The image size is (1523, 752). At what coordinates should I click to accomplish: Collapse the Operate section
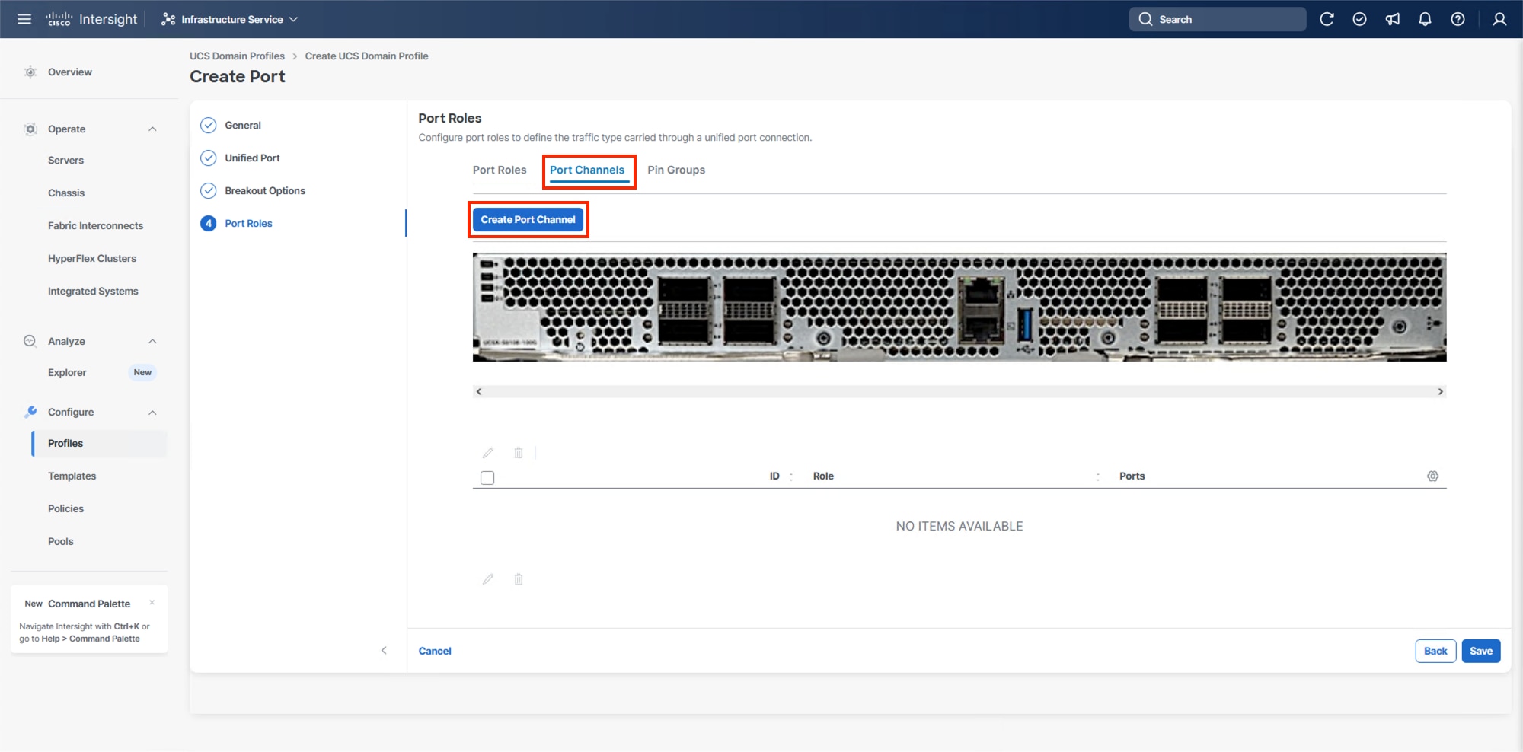tap(152, 129)
